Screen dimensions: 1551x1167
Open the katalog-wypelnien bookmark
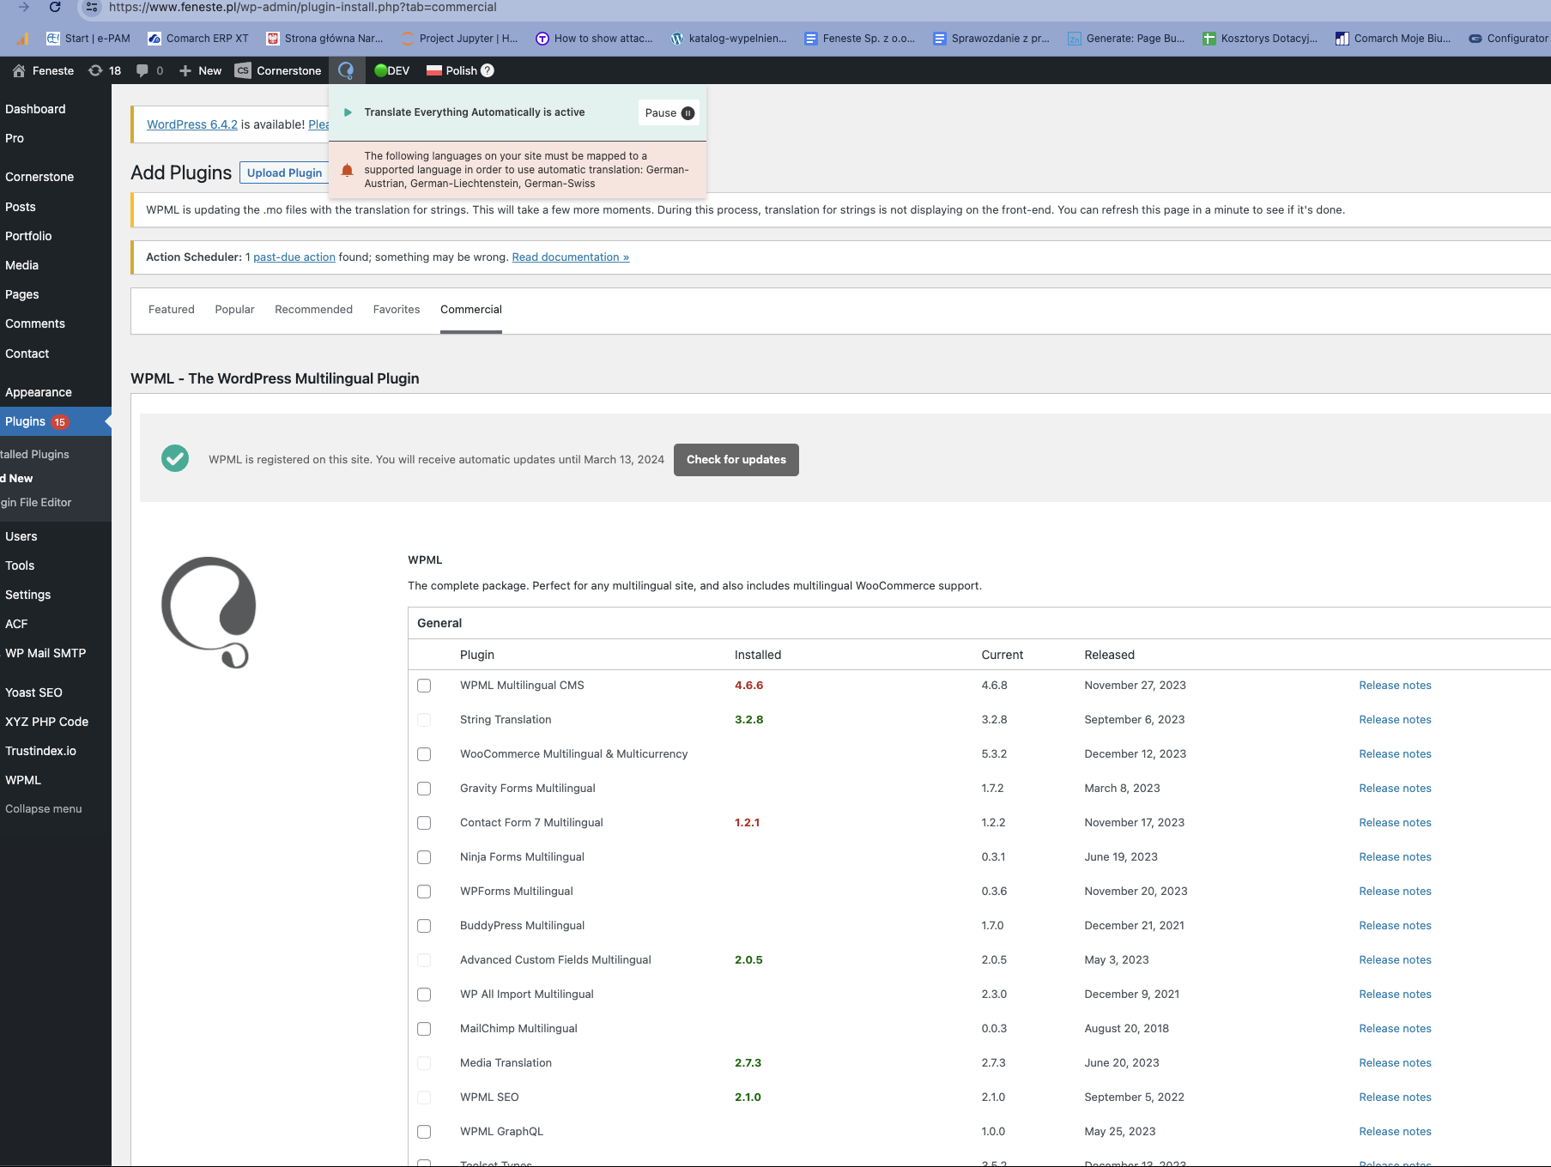point(729,38)
